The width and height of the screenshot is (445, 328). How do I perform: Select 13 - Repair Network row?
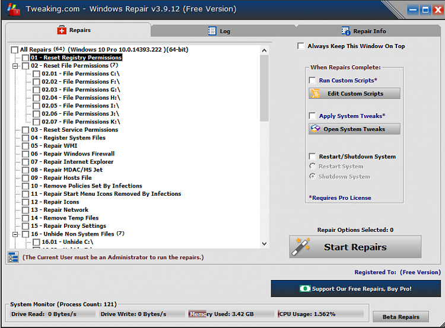[59, 210]
